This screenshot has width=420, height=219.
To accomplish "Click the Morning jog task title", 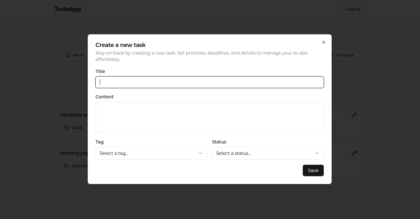I will [x=74, y=153].
